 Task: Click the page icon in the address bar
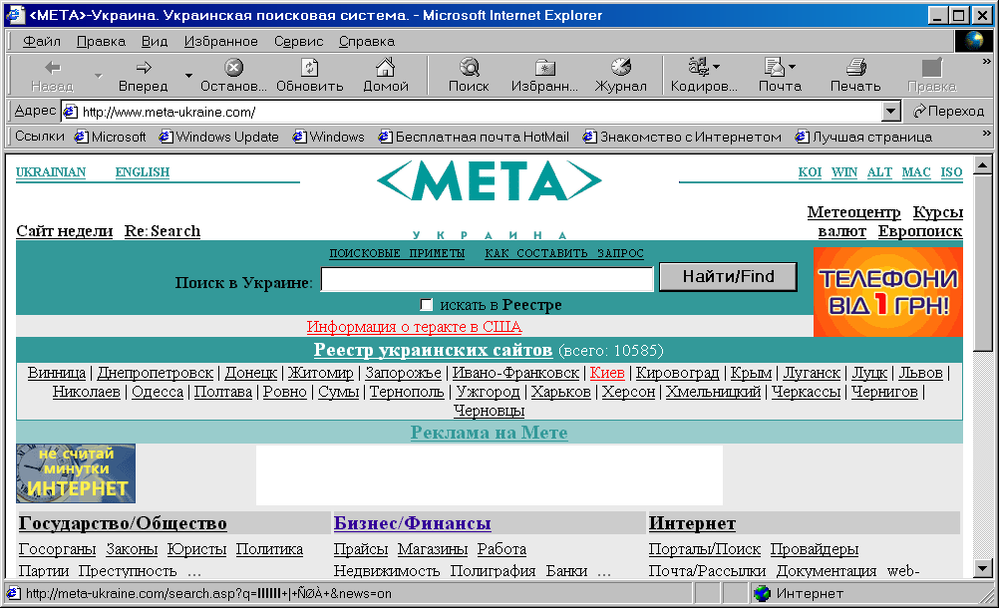70,112
